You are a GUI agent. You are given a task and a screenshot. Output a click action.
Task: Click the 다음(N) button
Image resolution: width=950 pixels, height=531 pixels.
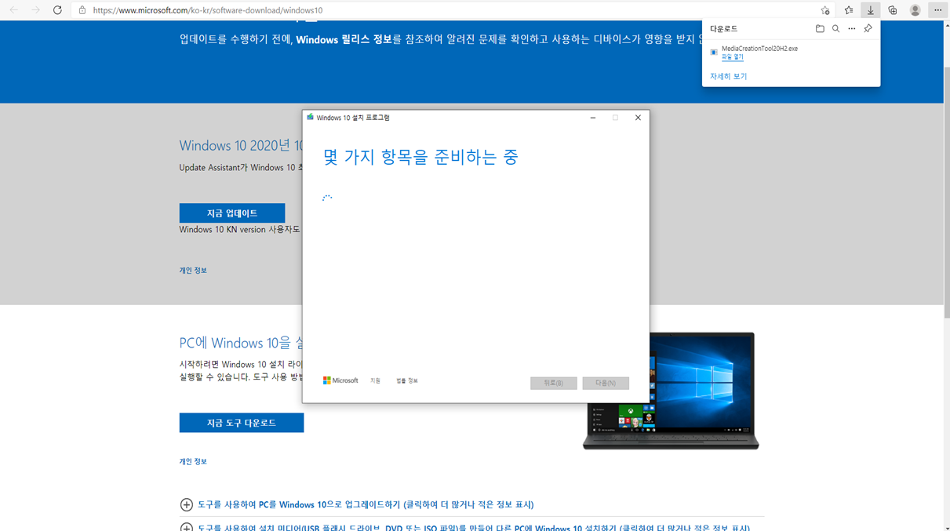[x=606, y=383]
